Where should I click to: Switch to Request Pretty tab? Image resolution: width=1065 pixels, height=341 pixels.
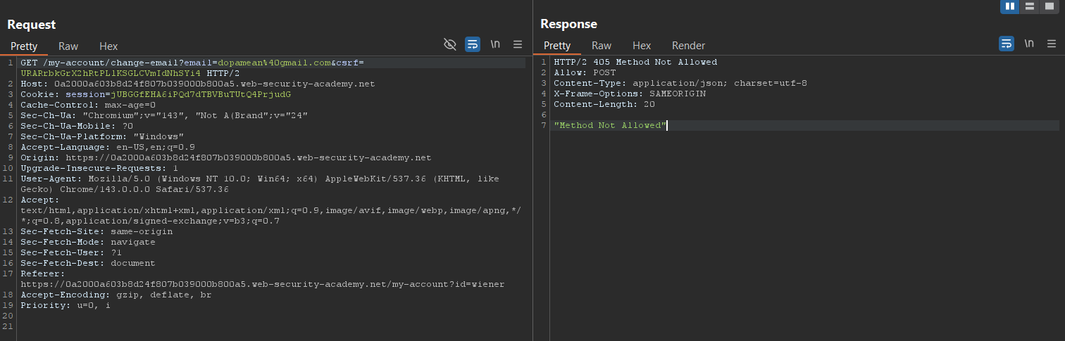pyautogui.click(x=24, y=46)
